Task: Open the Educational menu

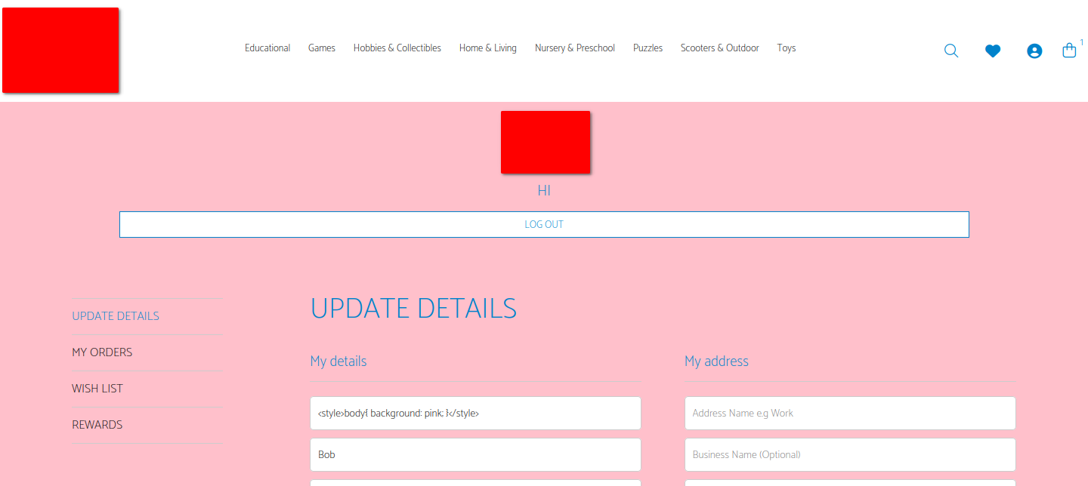Action: (267, 48)
